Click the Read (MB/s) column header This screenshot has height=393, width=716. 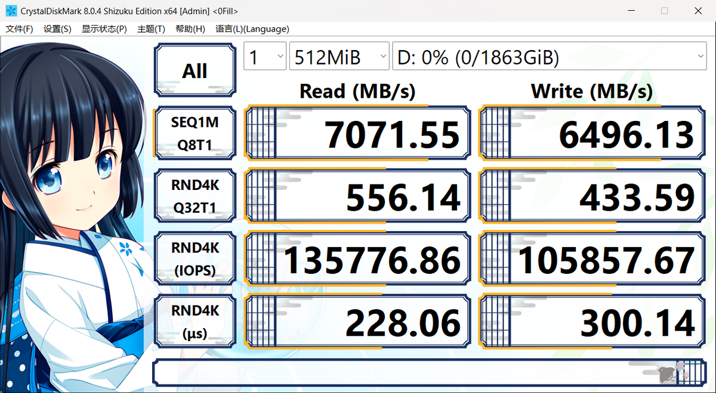(357, 91)
